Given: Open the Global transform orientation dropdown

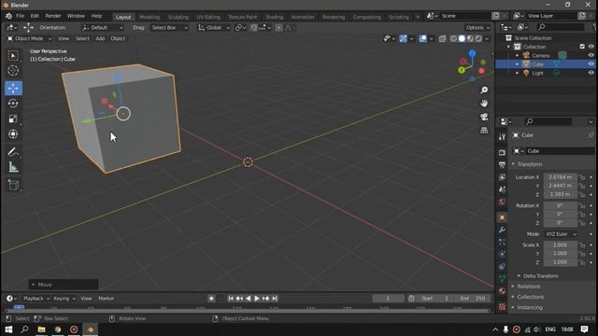Looking at the screenshot, I should [214, 27].
